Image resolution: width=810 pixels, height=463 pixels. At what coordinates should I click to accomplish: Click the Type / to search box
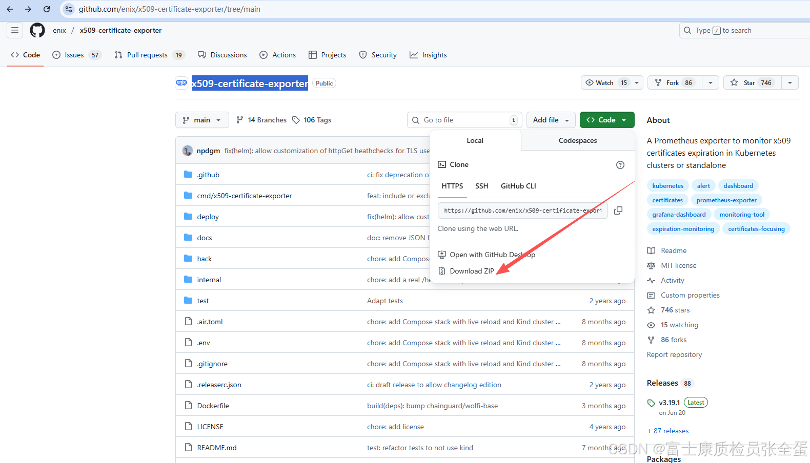point(744,30)
